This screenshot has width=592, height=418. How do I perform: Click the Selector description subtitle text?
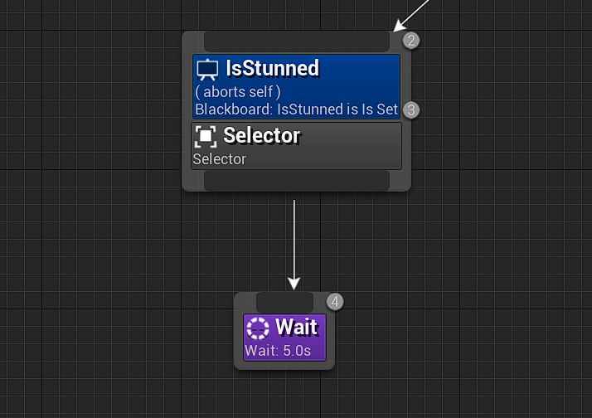pos(220,159)
